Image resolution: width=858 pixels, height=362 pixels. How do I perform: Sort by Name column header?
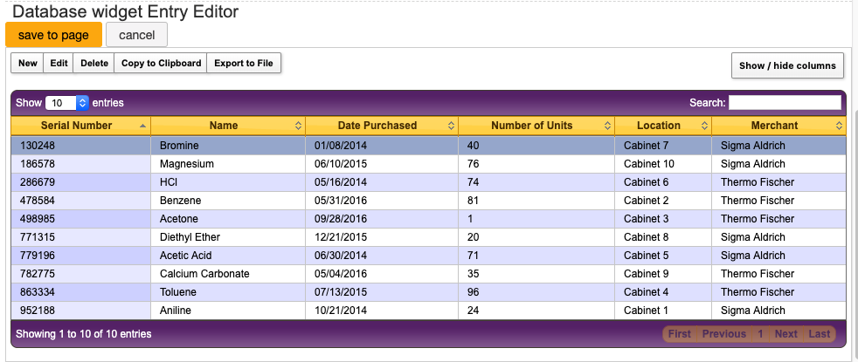(228, 126)
